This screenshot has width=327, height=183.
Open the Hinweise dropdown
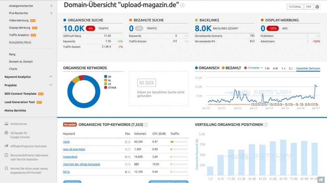tap(254, 68)
